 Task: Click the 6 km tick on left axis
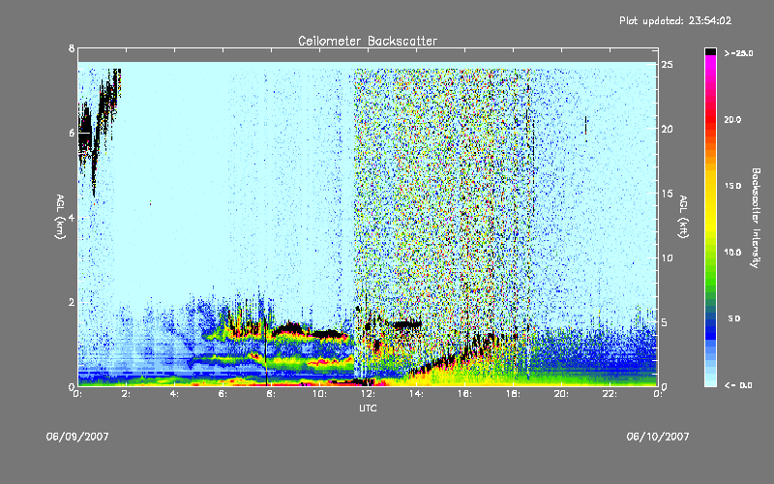tap(72, 133)
